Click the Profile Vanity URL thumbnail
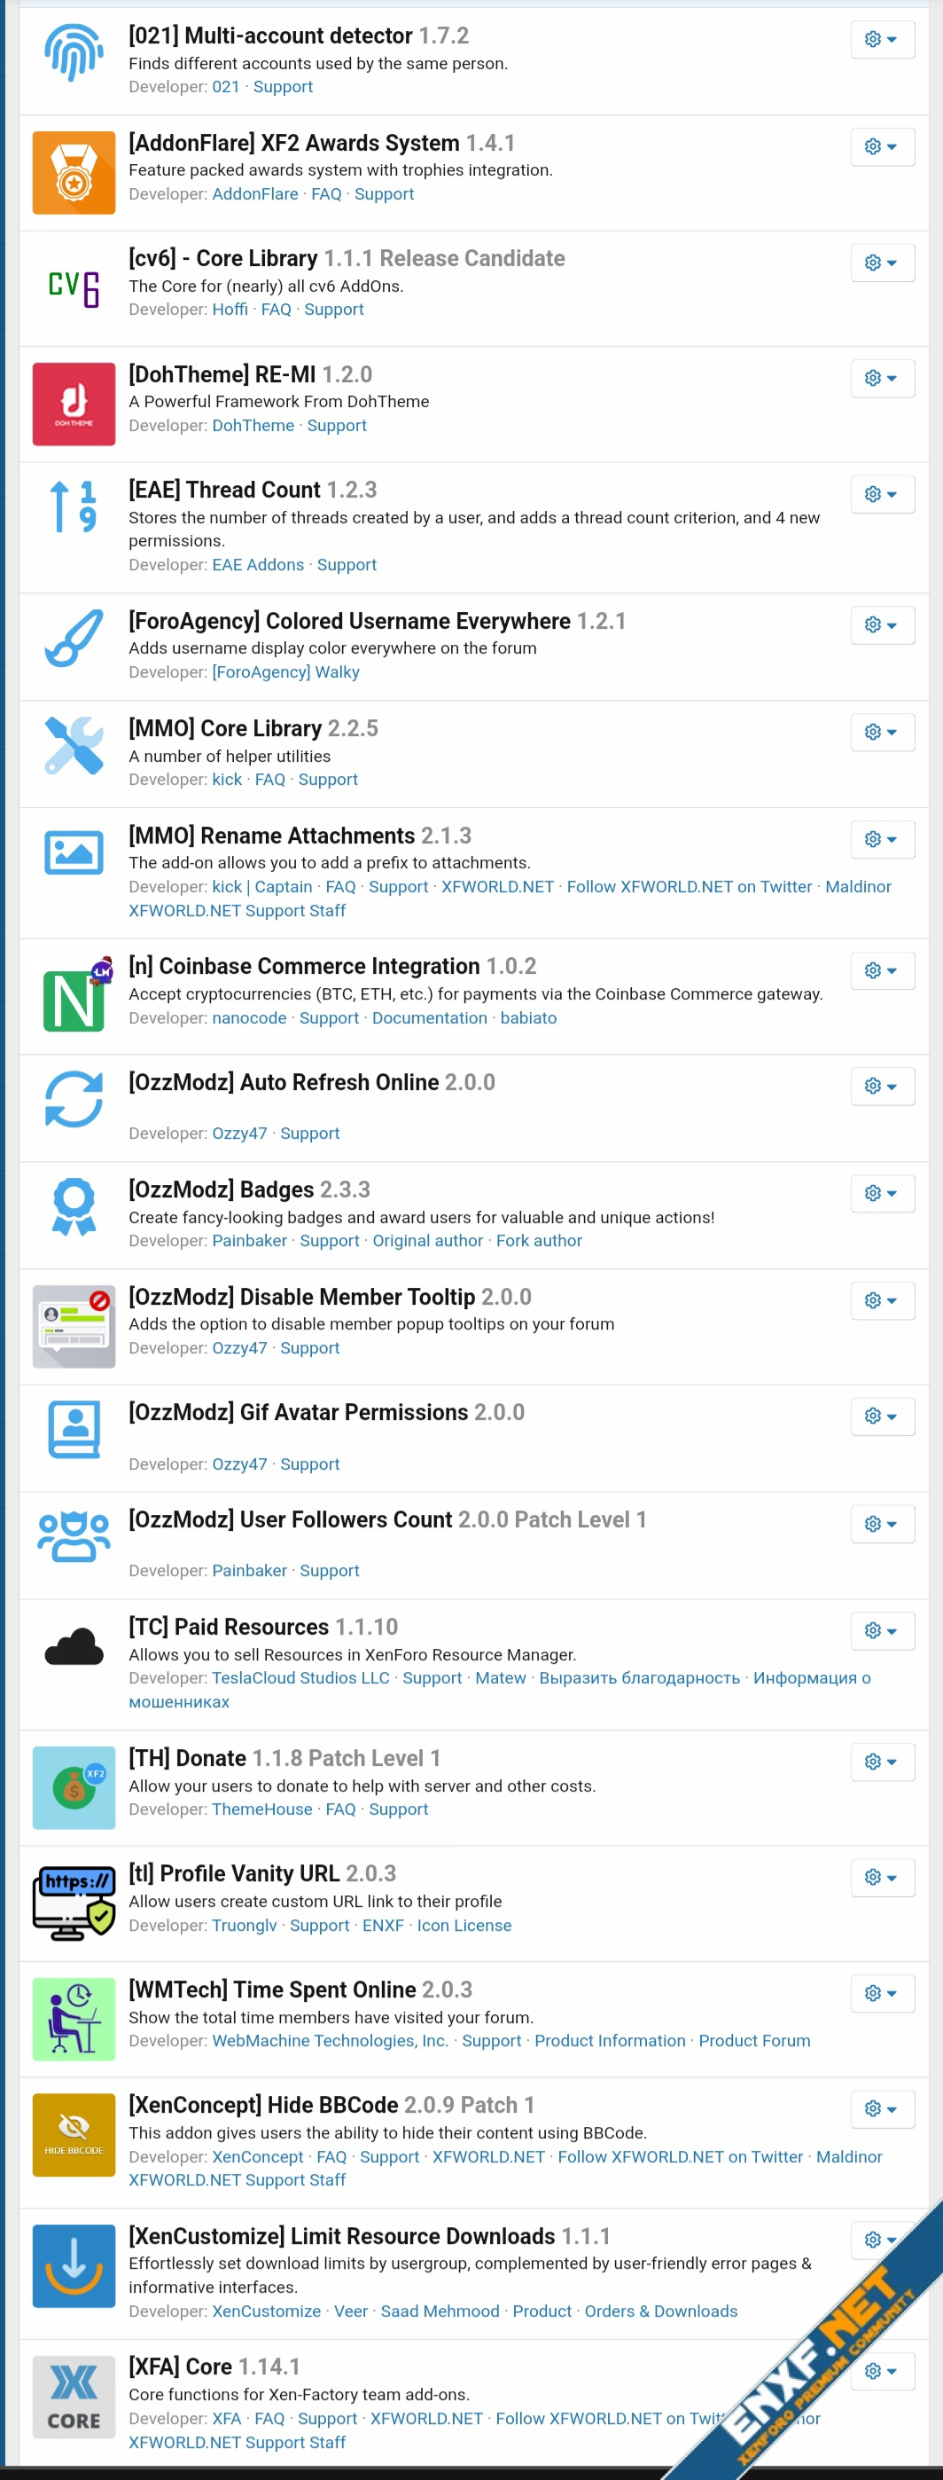This screenshot has width=943, height=2480. [74, 1902]
